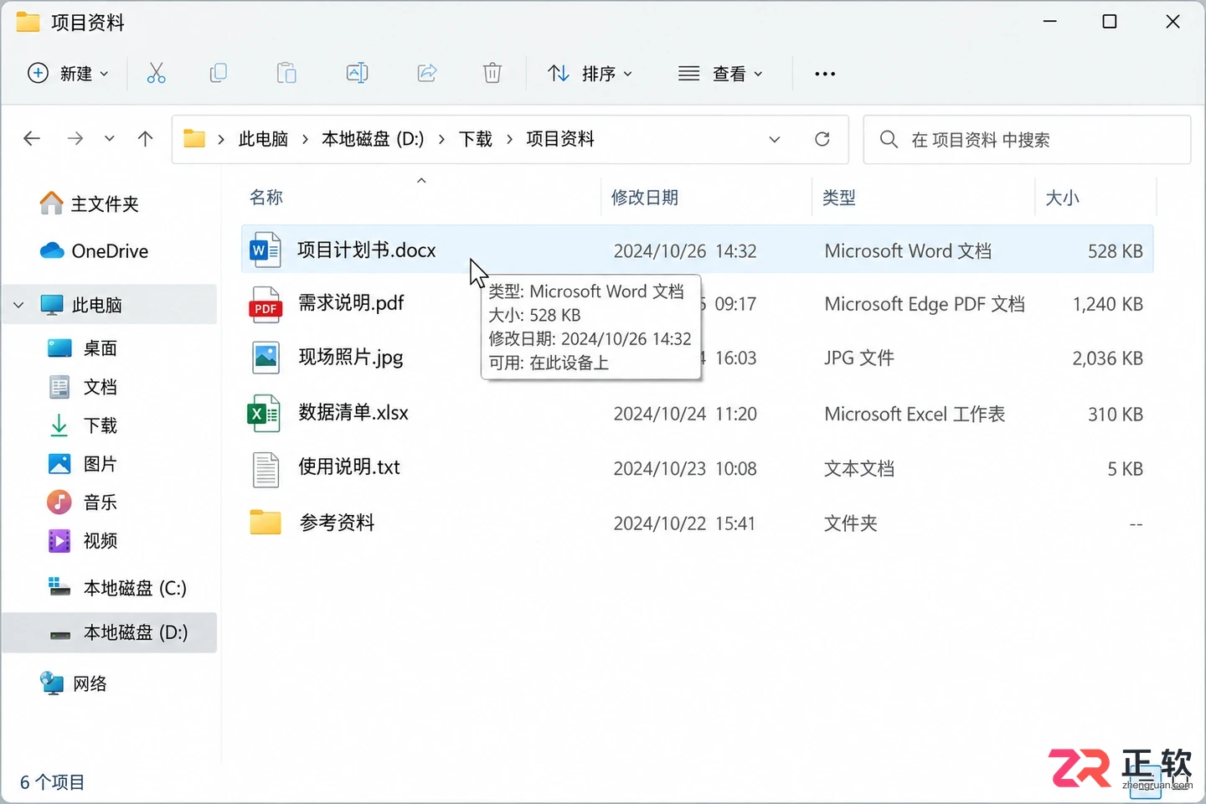1206x804 pixels.
Task: Navigate up one folder level
Action: click(145, 138)
